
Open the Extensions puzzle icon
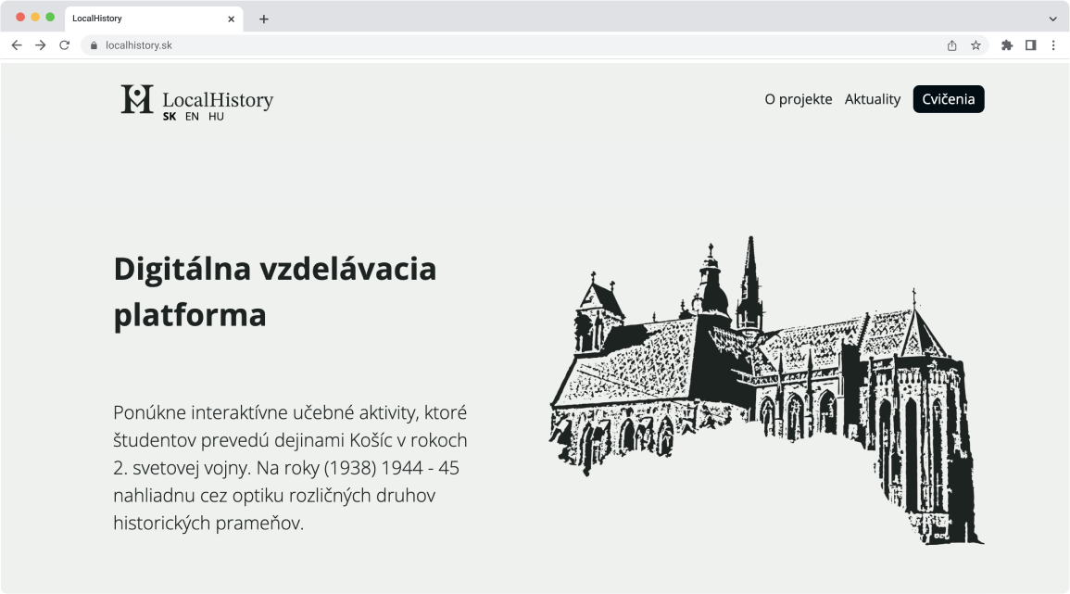click(x=1007, y=45)
